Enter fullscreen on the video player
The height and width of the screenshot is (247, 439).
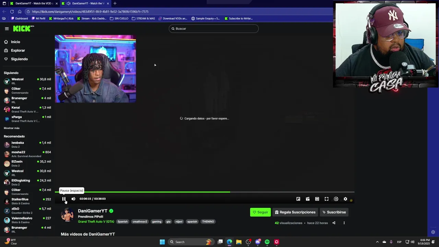327,199
